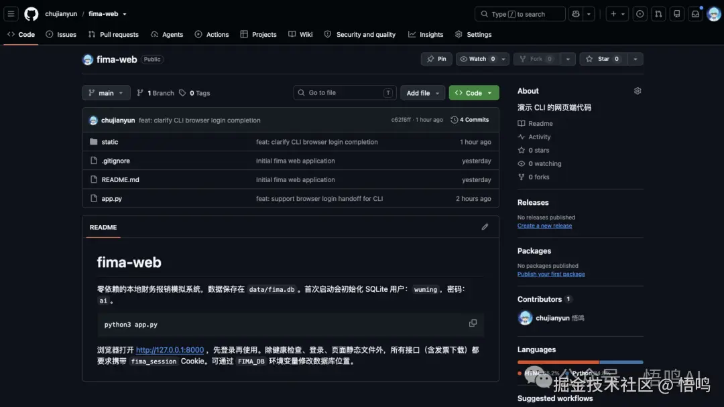Image resolution: width=724 pixels, height=407 pixels.
Task: Open the app.py file
Action: pos(112,199)
